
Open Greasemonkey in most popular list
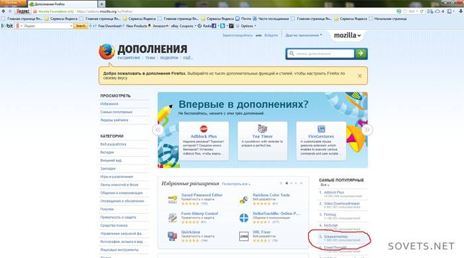click(x=336, y=237)
